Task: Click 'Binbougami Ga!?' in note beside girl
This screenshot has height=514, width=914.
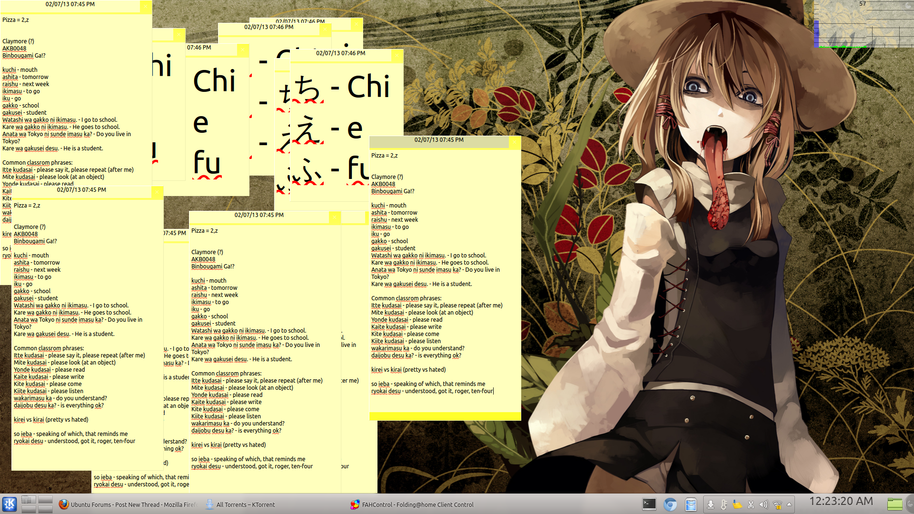Action: (x=393, y=191)
